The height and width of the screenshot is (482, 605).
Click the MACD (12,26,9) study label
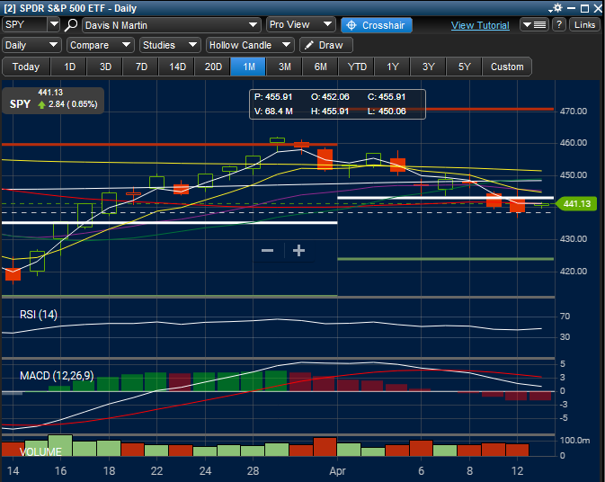[x=57, y=376]
